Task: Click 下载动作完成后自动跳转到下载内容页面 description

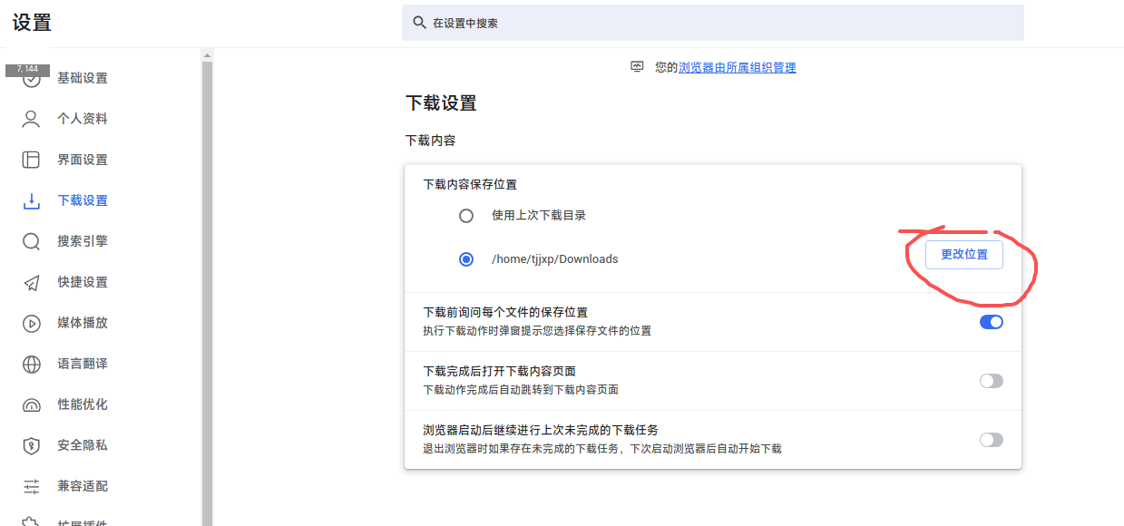Action: pyautogui.click(x=521, y=390)
